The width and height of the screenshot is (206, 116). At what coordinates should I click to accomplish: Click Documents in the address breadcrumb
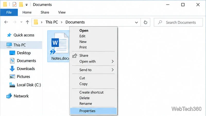click(x=75, y=22)
